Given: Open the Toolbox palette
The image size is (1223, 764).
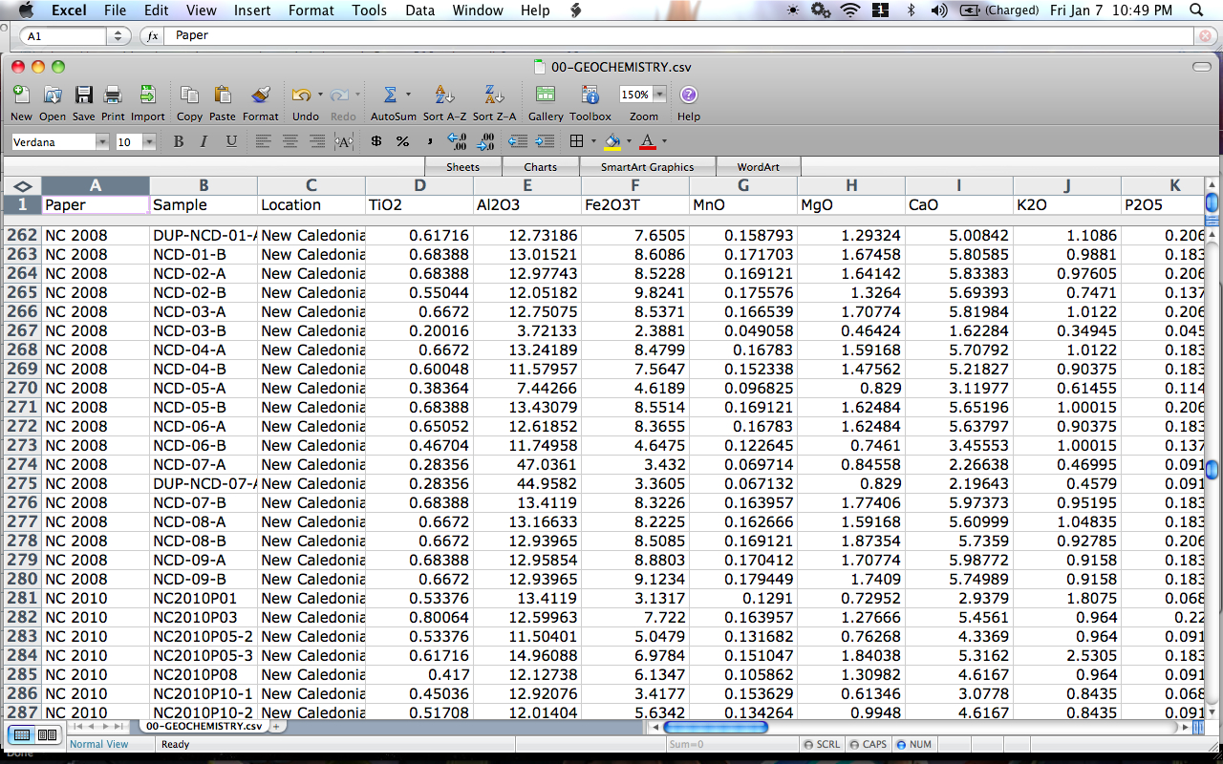Looking at the screenshot, I should tap(590, 95).
